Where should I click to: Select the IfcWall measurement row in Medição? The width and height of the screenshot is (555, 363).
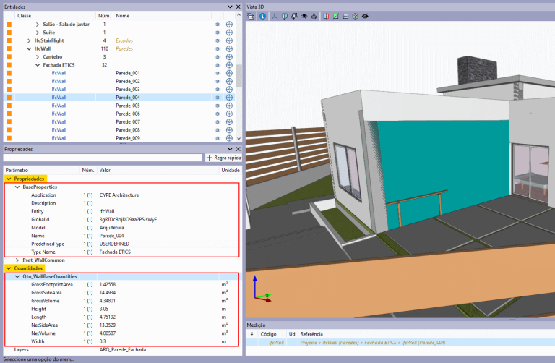[x=400, y=343]
